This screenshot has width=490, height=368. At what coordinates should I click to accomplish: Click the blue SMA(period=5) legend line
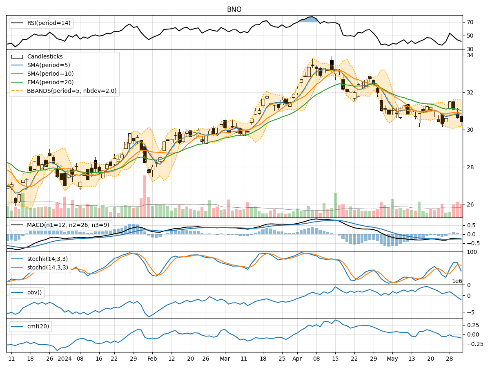17,65
